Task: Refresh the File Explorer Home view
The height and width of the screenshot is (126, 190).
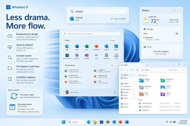Action: point(137,70)
